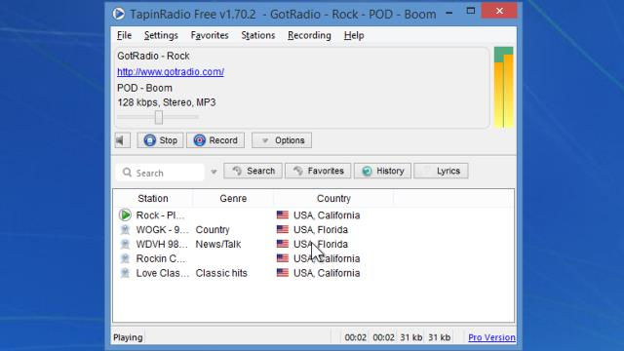This screenshot has width=624, height=351.
Task: Click USA, California in Love Clas row
Action: click(x=327, y=273)
